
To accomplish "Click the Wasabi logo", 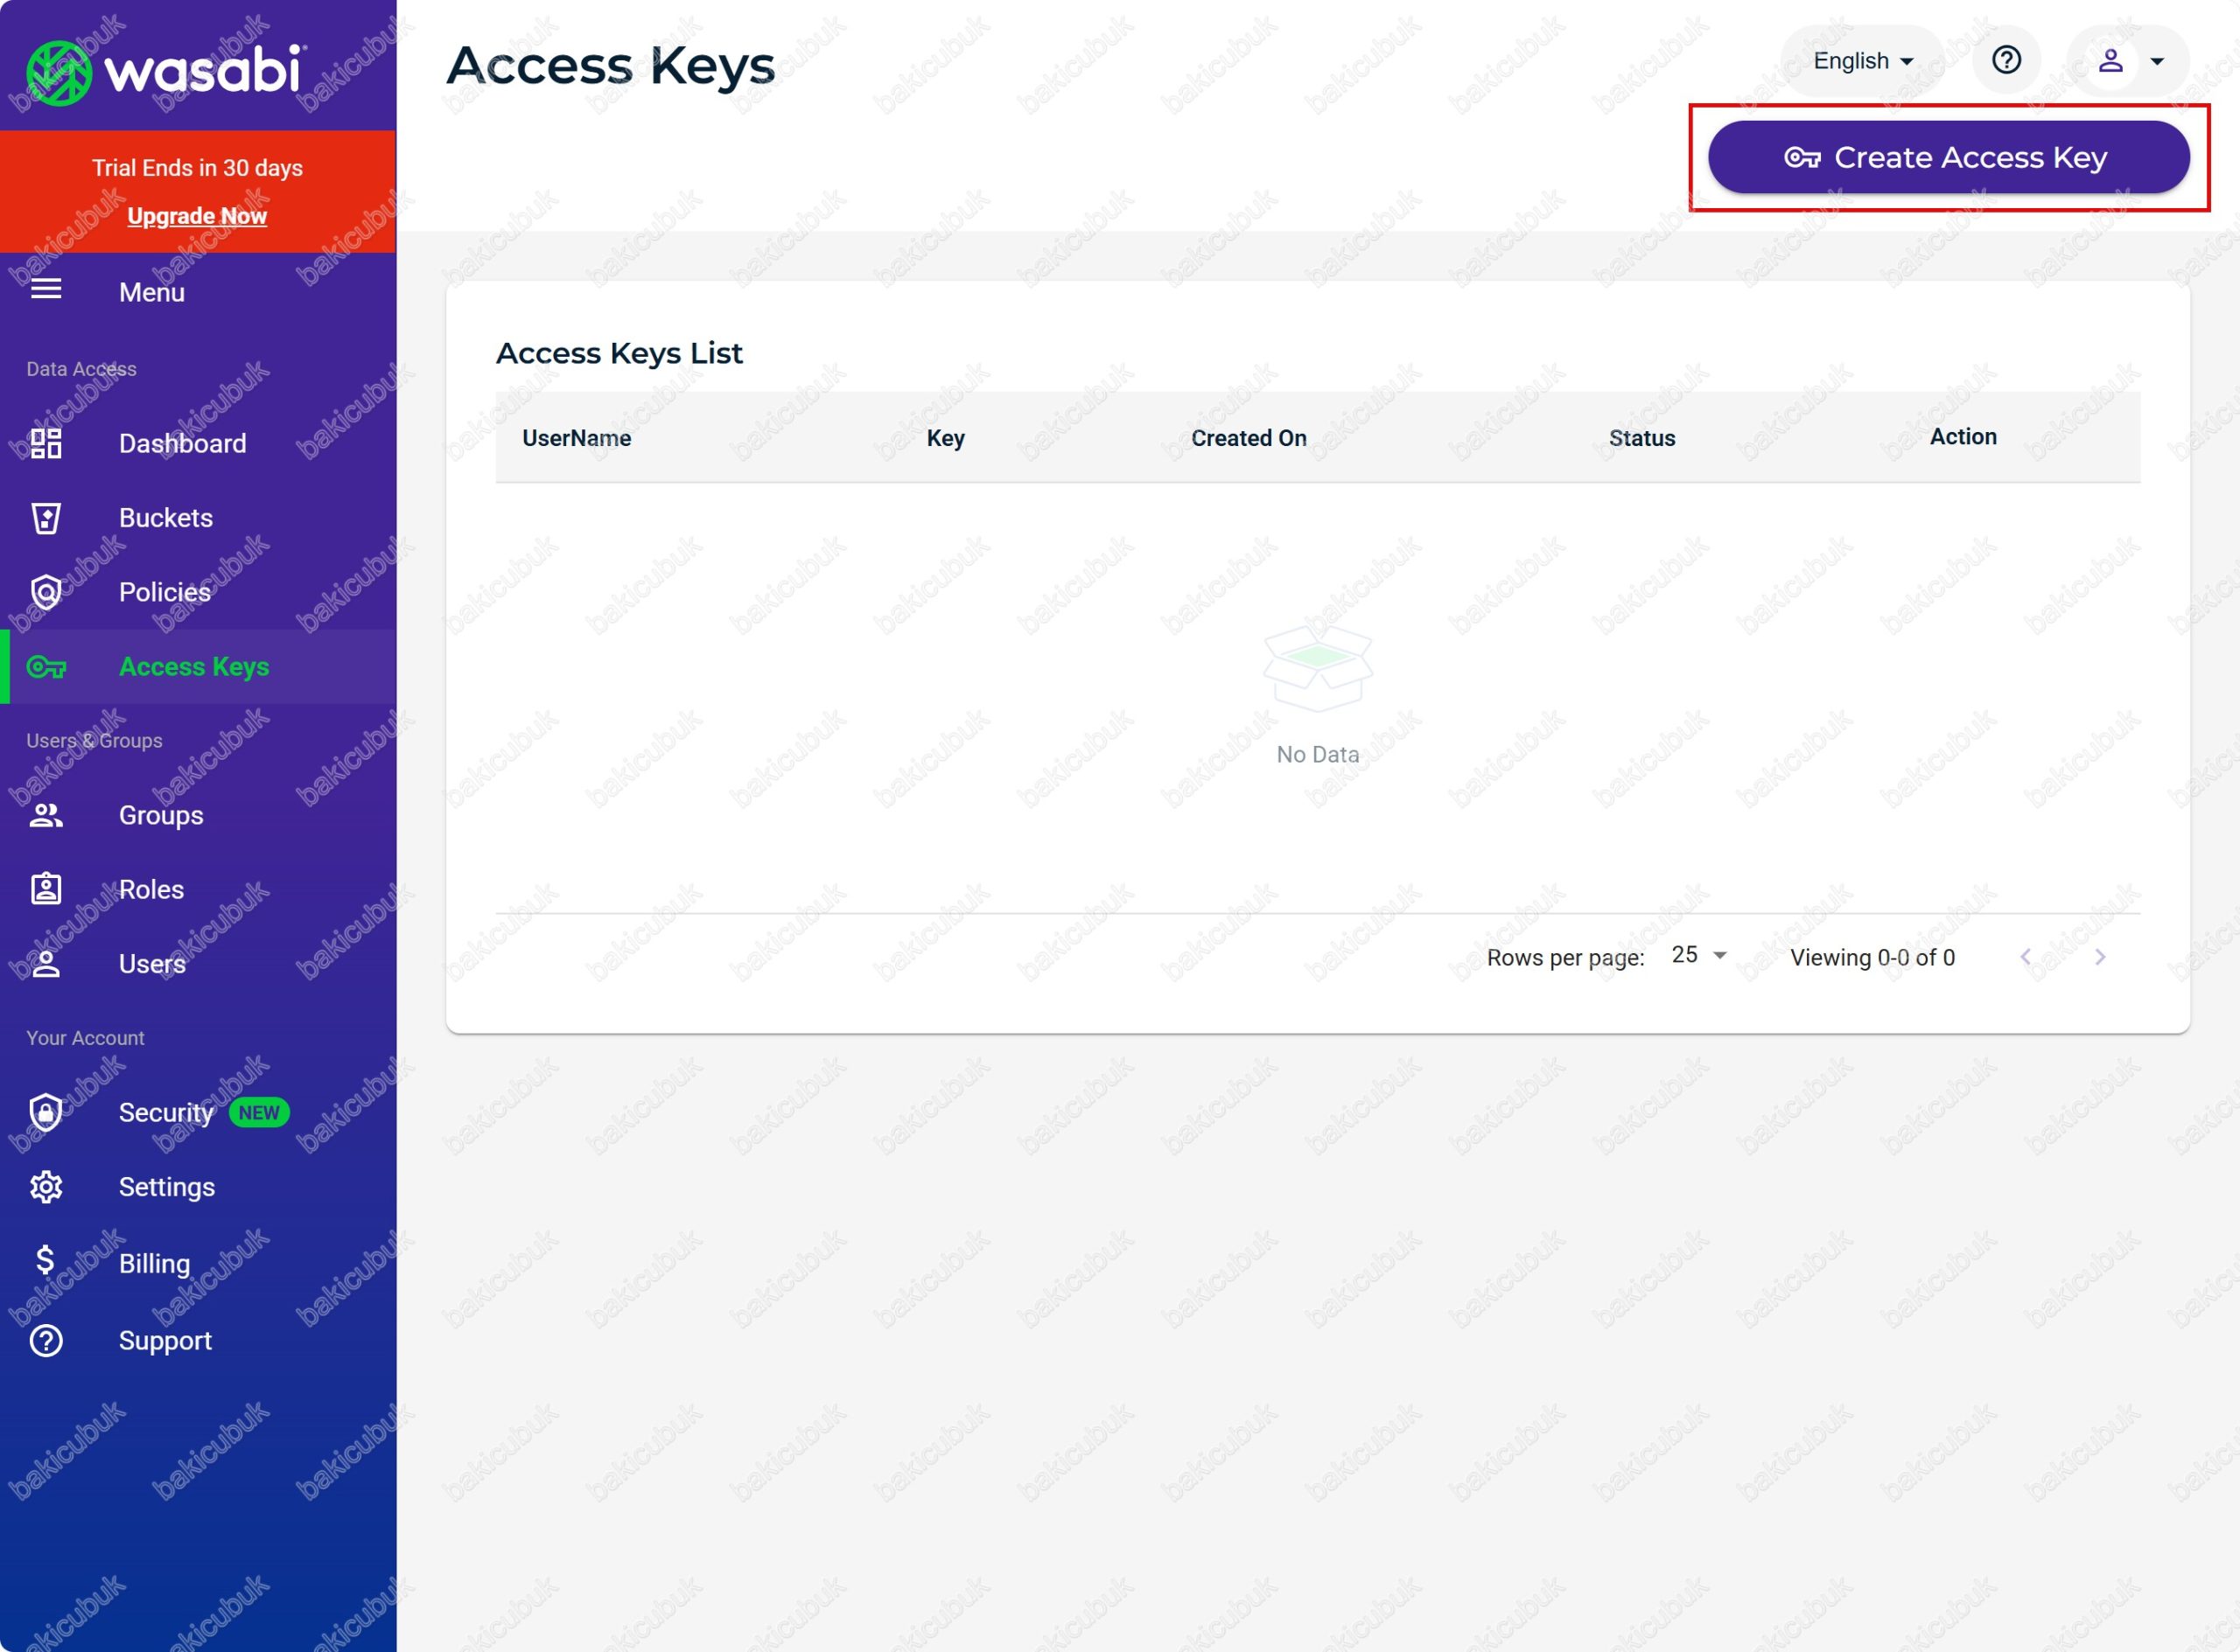I will coord(167,70).
